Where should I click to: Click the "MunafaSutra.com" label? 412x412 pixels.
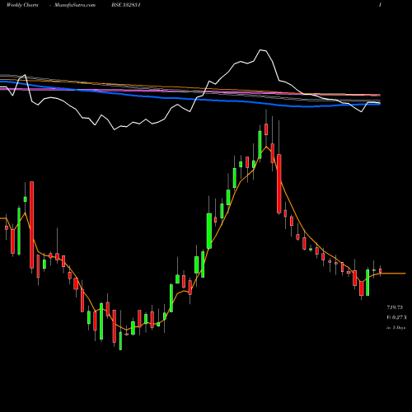tap(75, 5)
